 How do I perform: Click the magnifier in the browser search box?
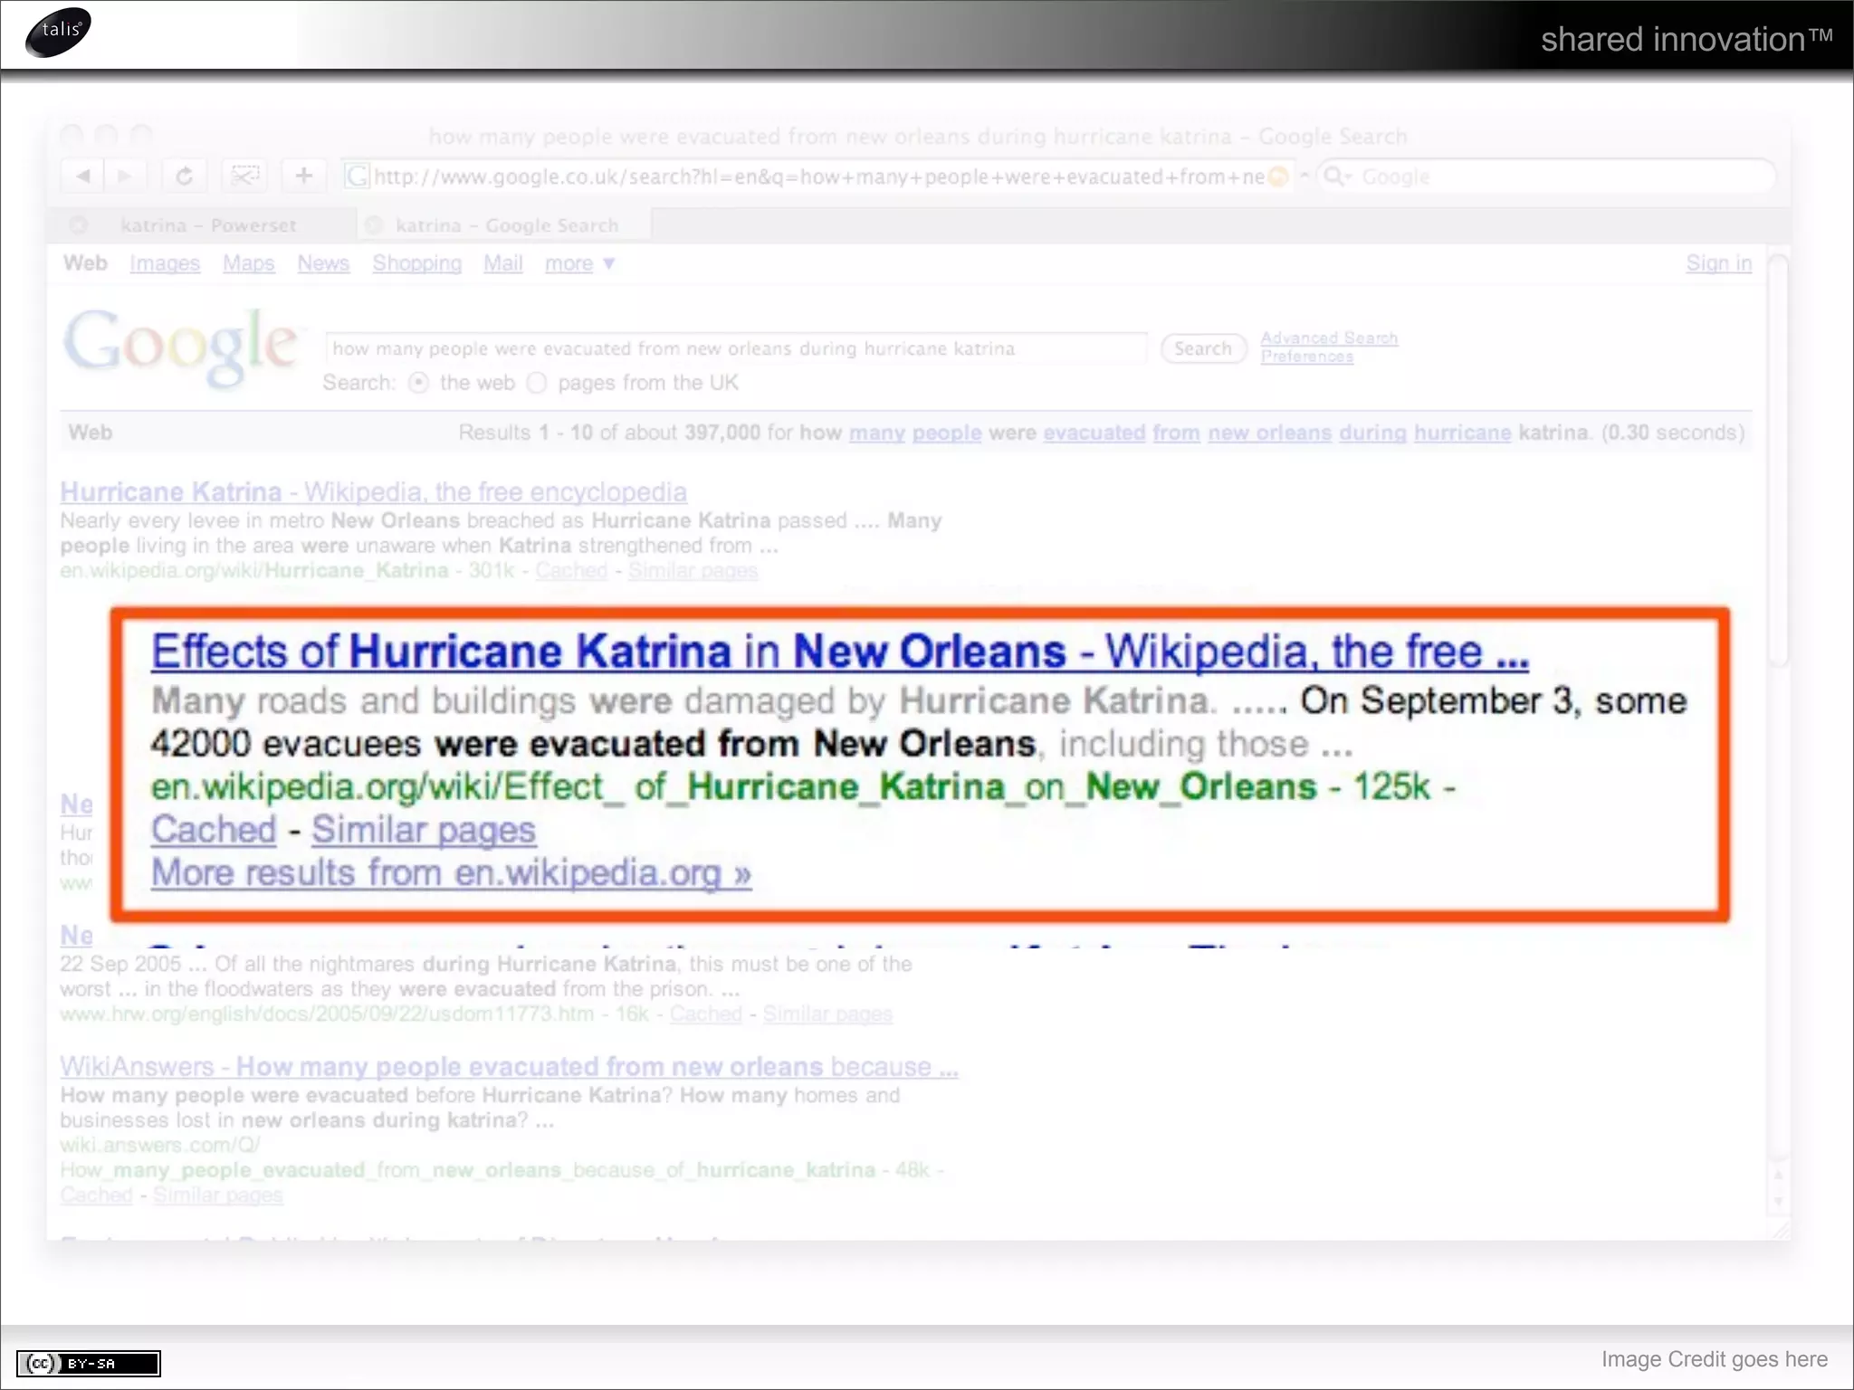click(1334, 176)
